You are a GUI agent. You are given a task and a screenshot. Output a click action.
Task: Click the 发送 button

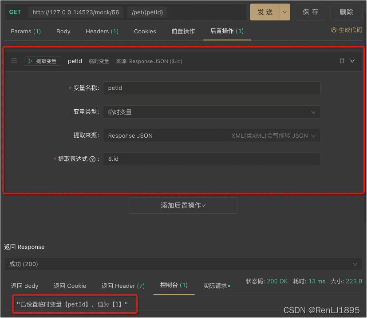click(265, 12)
